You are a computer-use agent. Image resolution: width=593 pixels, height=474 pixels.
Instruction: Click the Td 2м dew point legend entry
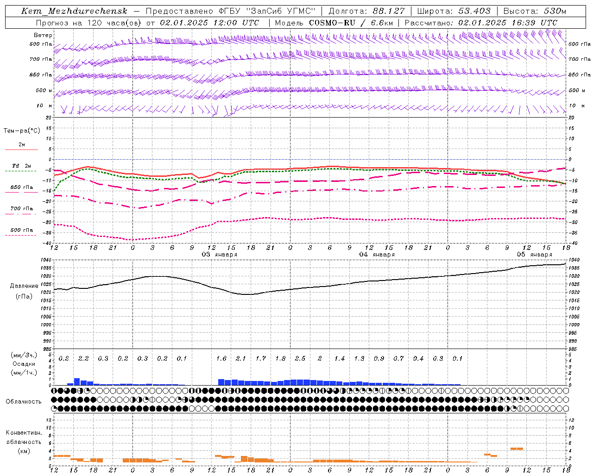pyautogui.click(x=21, y=166)
